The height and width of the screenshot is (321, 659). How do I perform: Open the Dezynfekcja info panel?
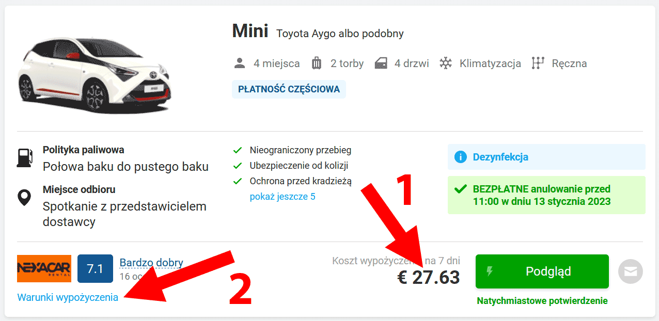546,157
